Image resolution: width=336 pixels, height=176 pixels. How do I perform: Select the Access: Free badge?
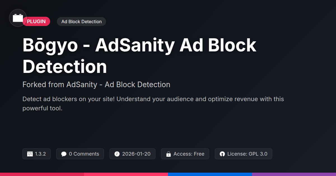185,154
